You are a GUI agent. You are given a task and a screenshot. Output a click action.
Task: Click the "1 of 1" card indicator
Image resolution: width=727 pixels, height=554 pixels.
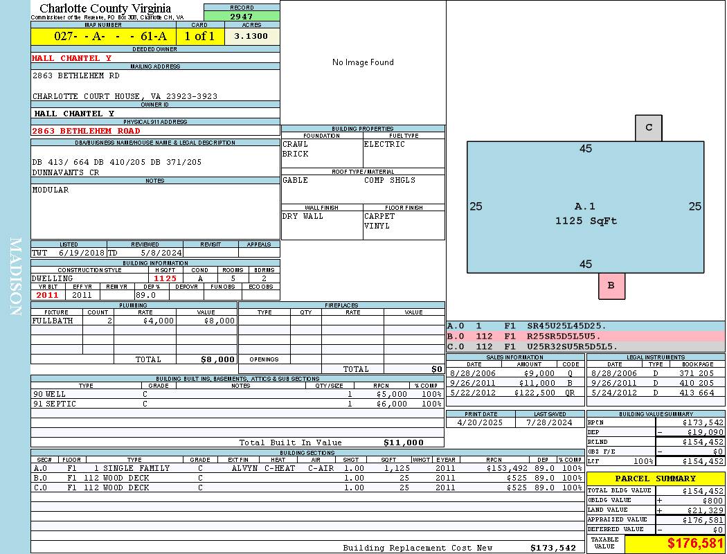(x=199, y=37)
